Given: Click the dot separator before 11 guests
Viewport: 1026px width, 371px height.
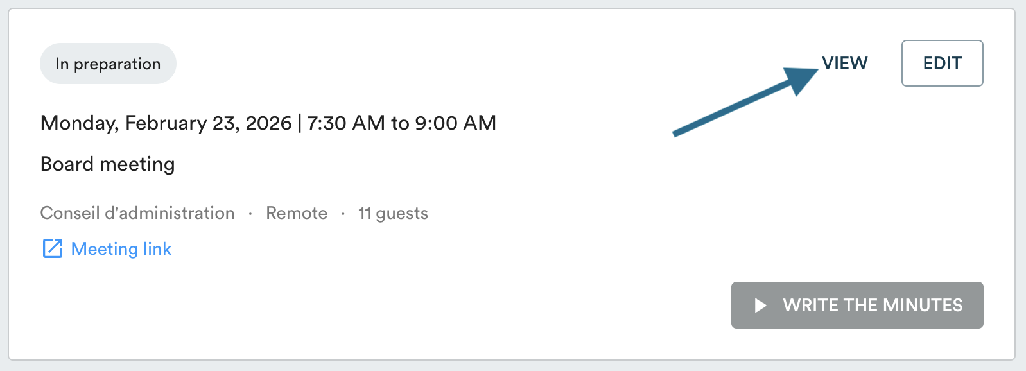Looking at the screenshot, I should [343, 214].
